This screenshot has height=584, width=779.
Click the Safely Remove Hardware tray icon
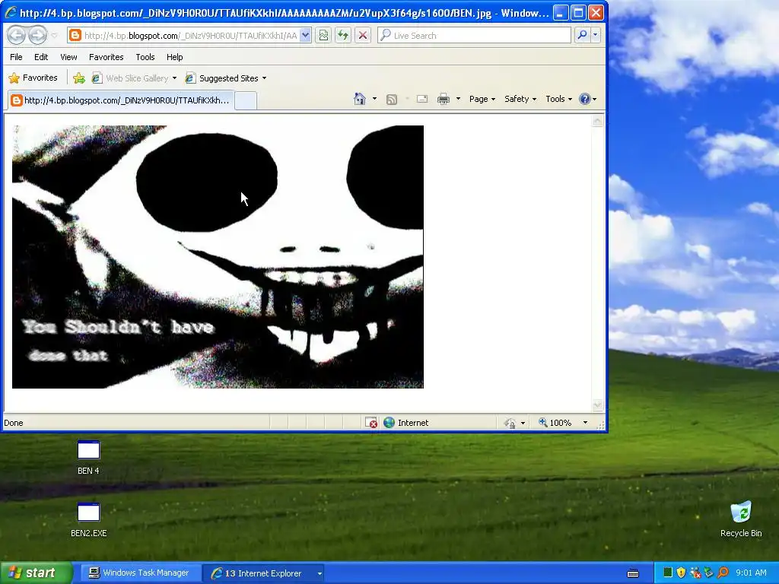709,573
